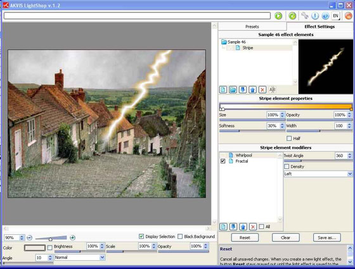The height and width of the screenshot is (269, 355).
Task: Click the Color swatch box
Action: coord(35,247)
